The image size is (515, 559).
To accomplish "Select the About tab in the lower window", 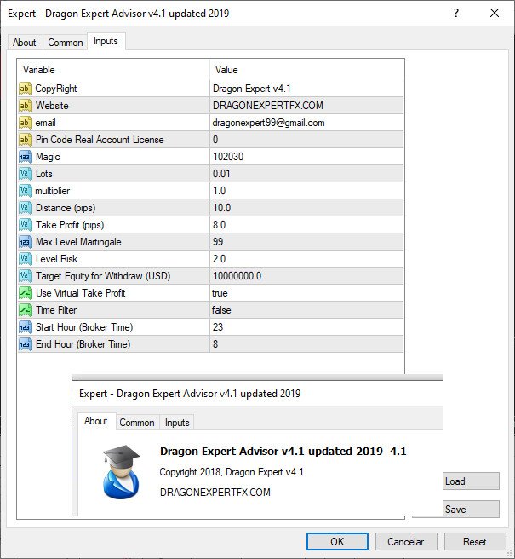I will (x=96, y=421).
